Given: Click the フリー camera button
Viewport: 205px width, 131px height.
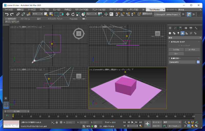Looking at the screenshot, I should click(176, 54).
